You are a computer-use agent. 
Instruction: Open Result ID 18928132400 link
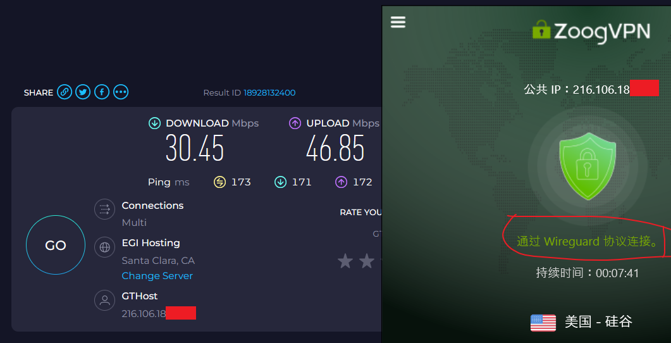269,92
